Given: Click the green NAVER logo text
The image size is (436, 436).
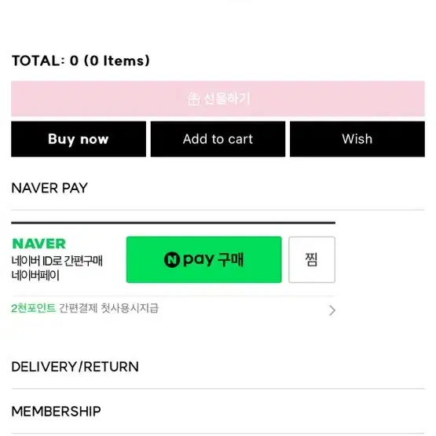Looking at the screenshot, I should pos(39,244).
